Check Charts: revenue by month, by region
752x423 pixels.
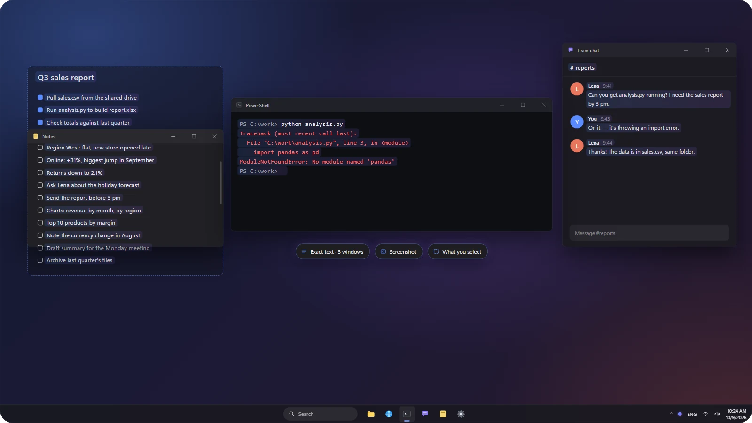pos(40,210)
